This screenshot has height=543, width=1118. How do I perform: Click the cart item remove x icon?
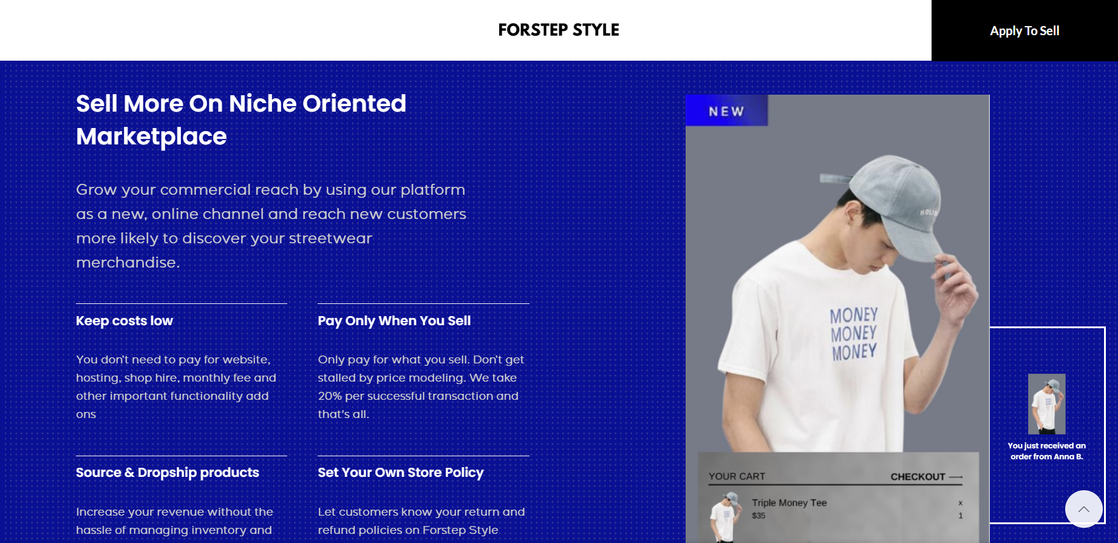tap(960, 503)
